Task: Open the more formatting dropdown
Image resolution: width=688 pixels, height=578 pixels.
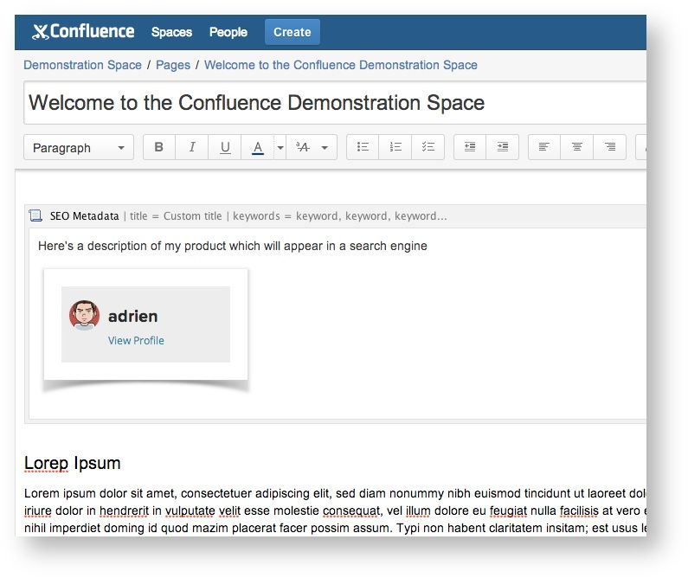Action: [x=312, y=147]
